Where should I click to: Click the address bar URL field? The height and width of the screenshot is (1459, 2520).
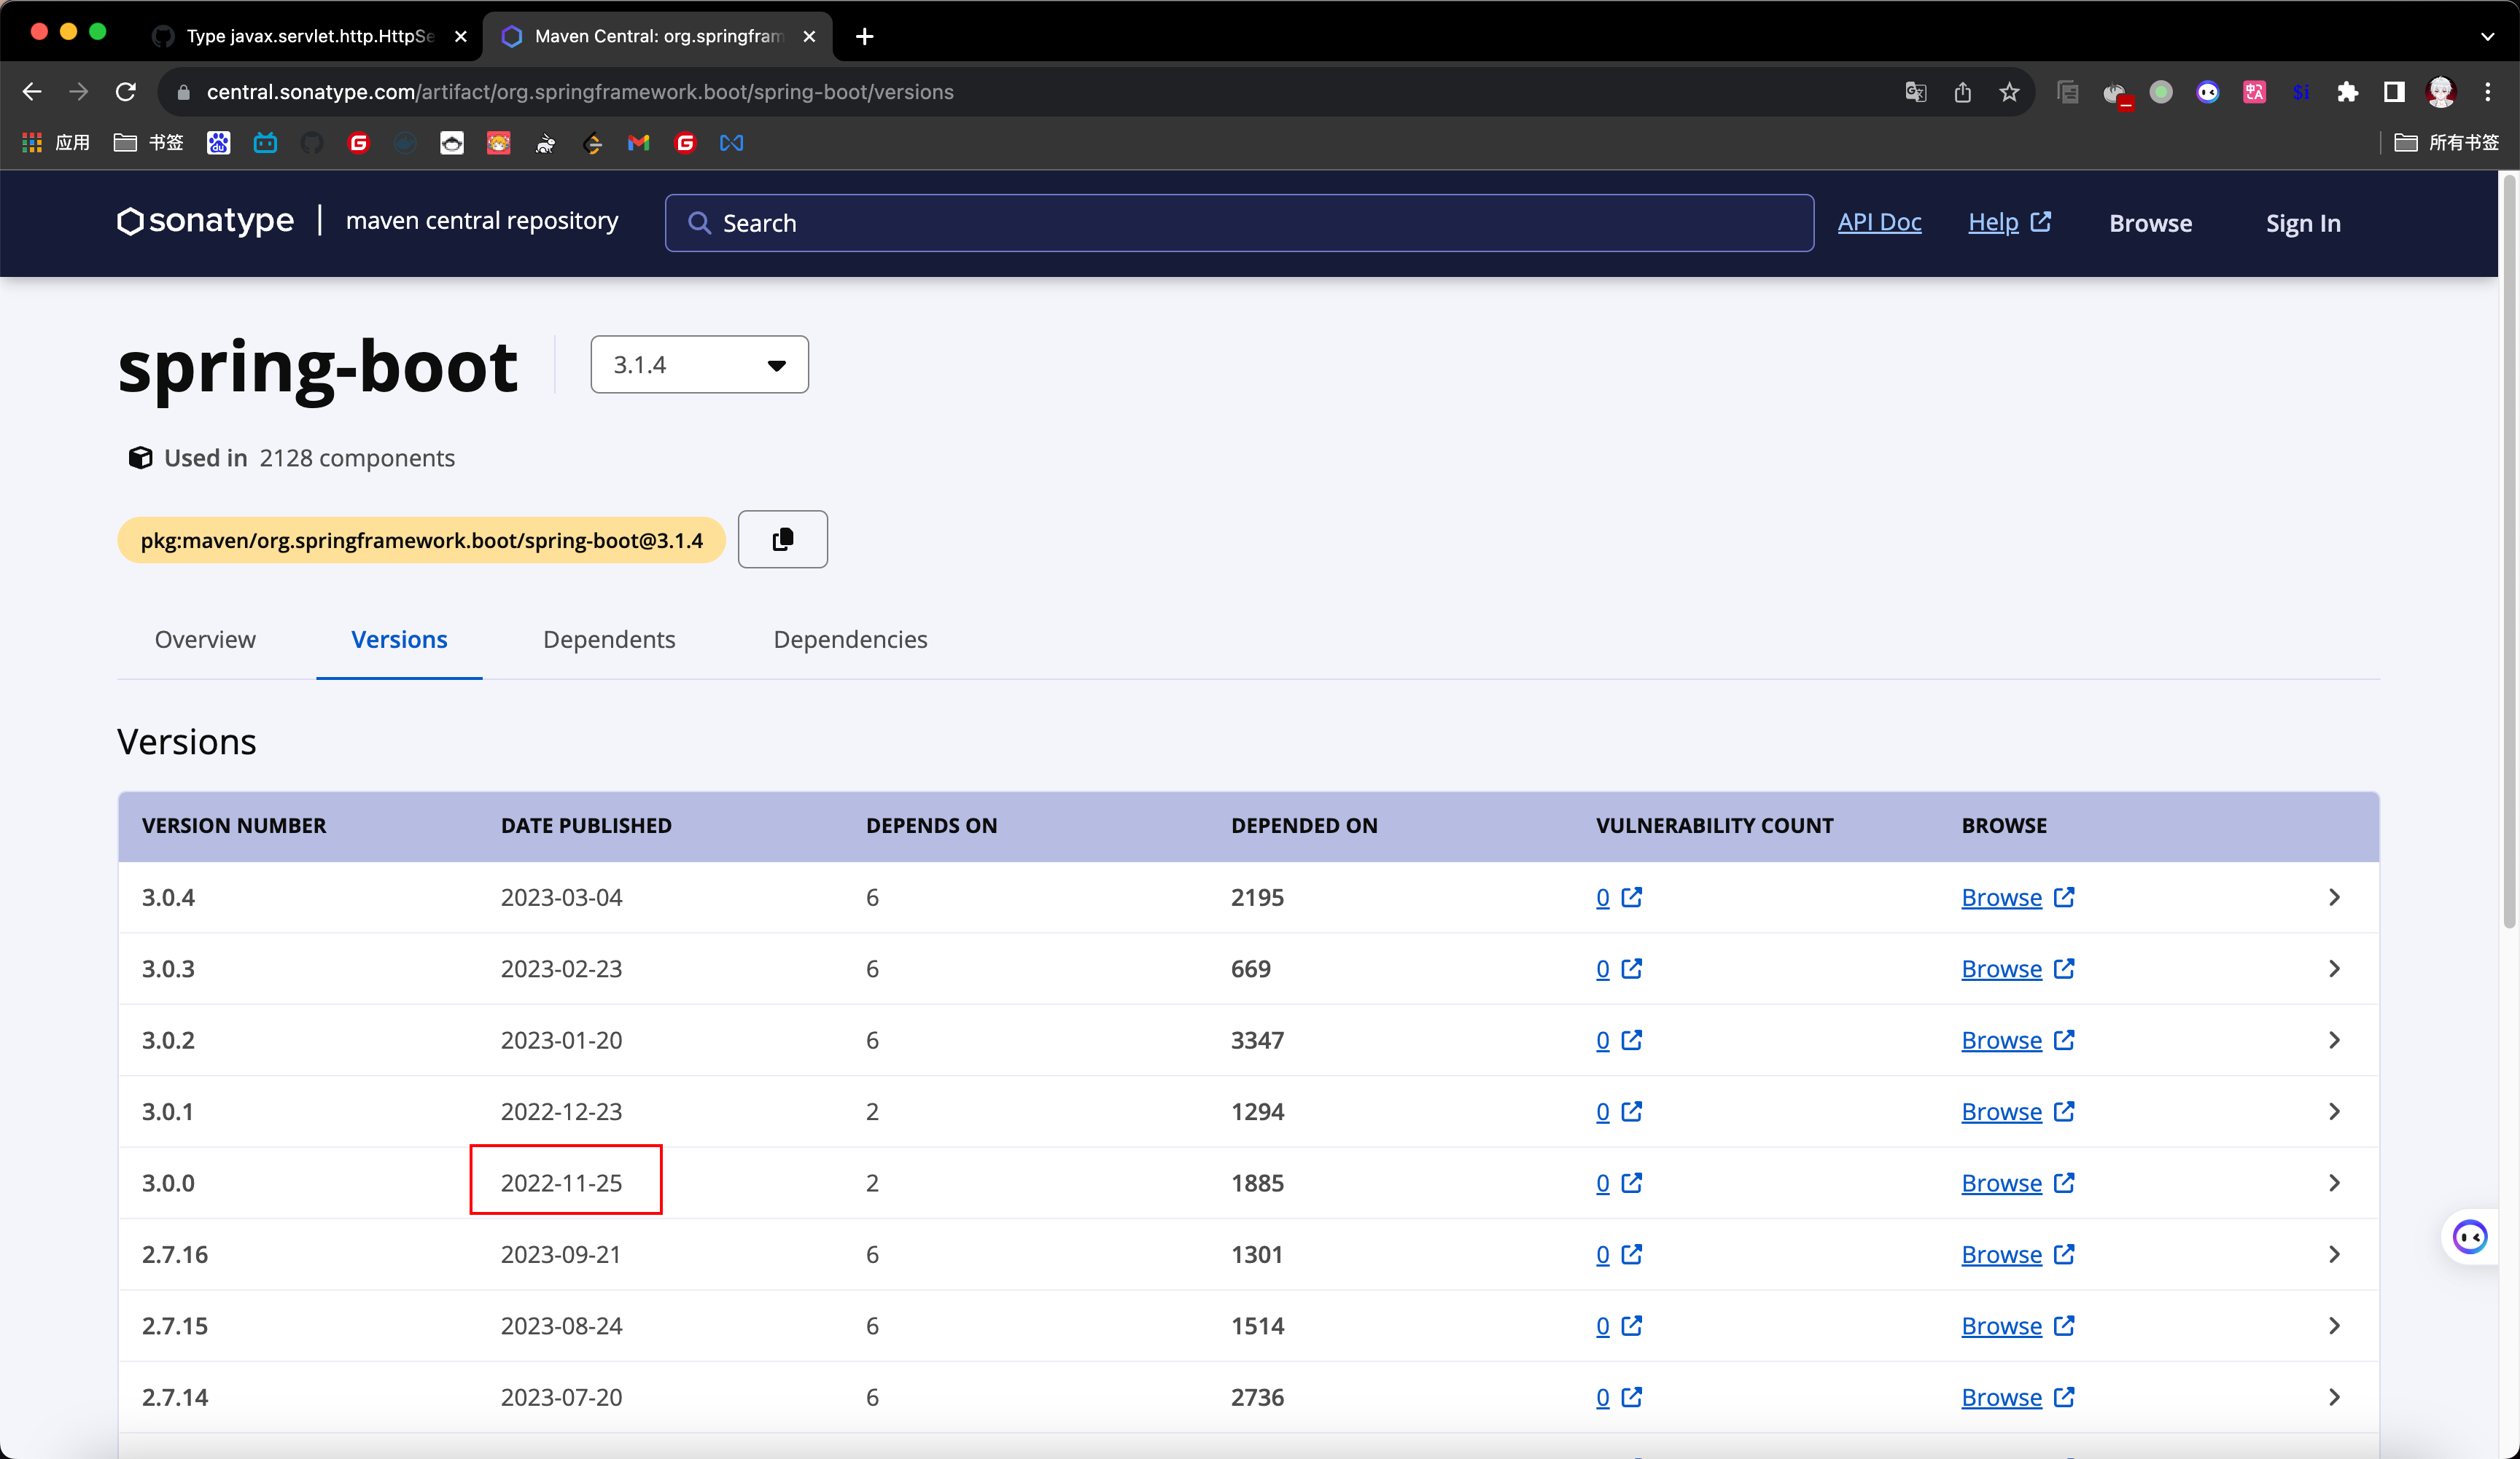coord(580,91)
